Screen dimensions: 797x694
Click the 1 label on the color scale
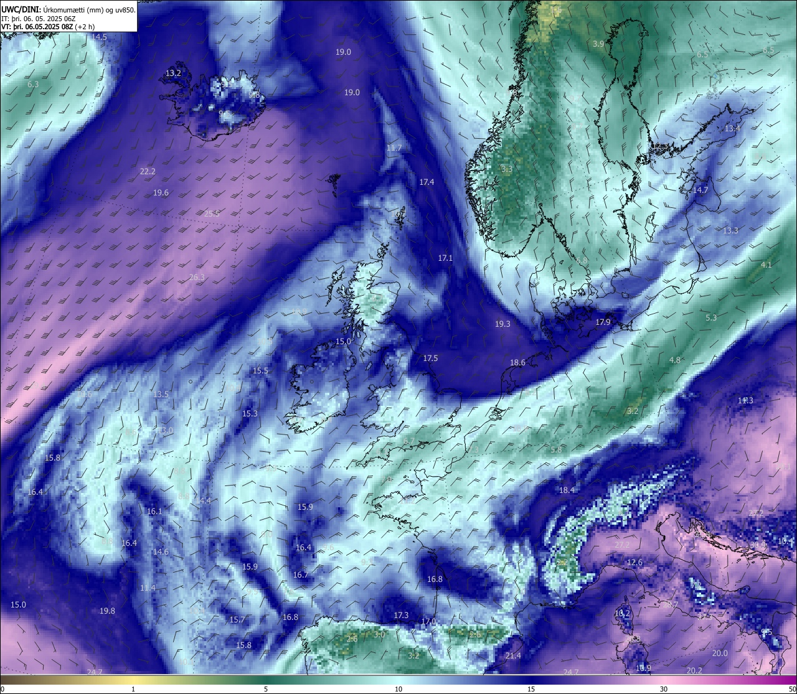133,689
